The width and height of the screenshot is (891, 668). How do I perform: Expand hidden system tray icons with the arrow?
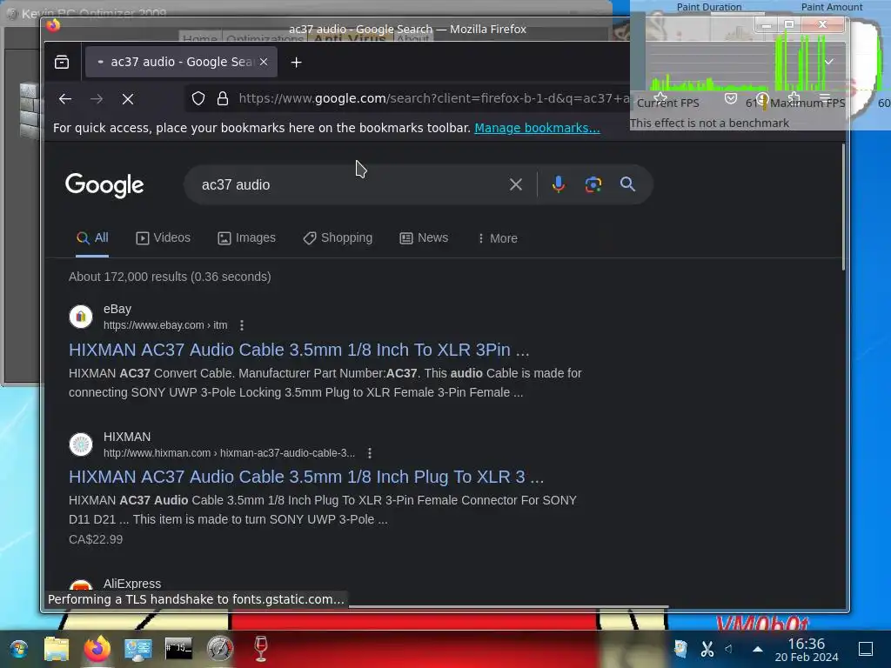758,649
